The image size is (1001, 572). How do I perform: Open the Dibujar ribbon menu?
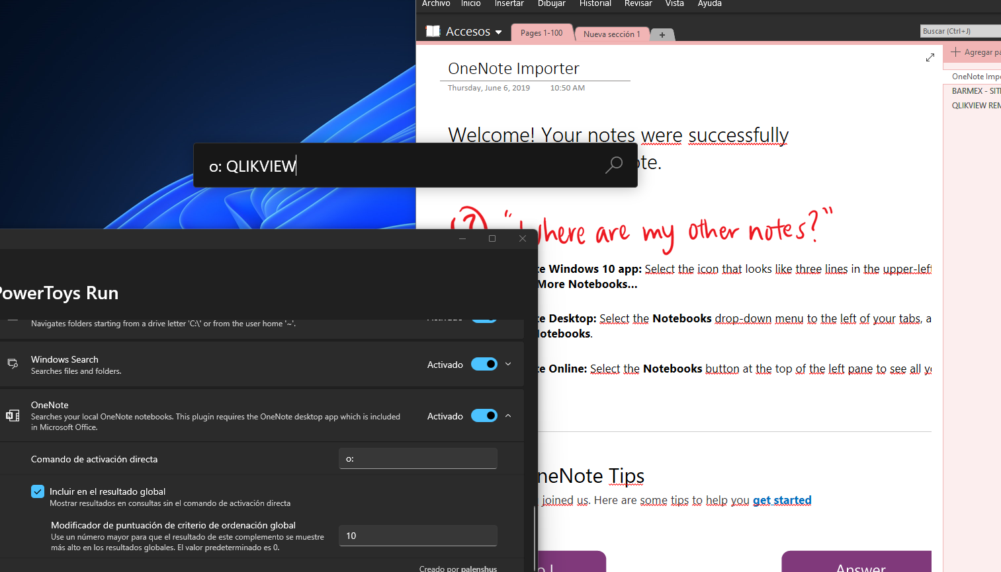click(551, 4)
